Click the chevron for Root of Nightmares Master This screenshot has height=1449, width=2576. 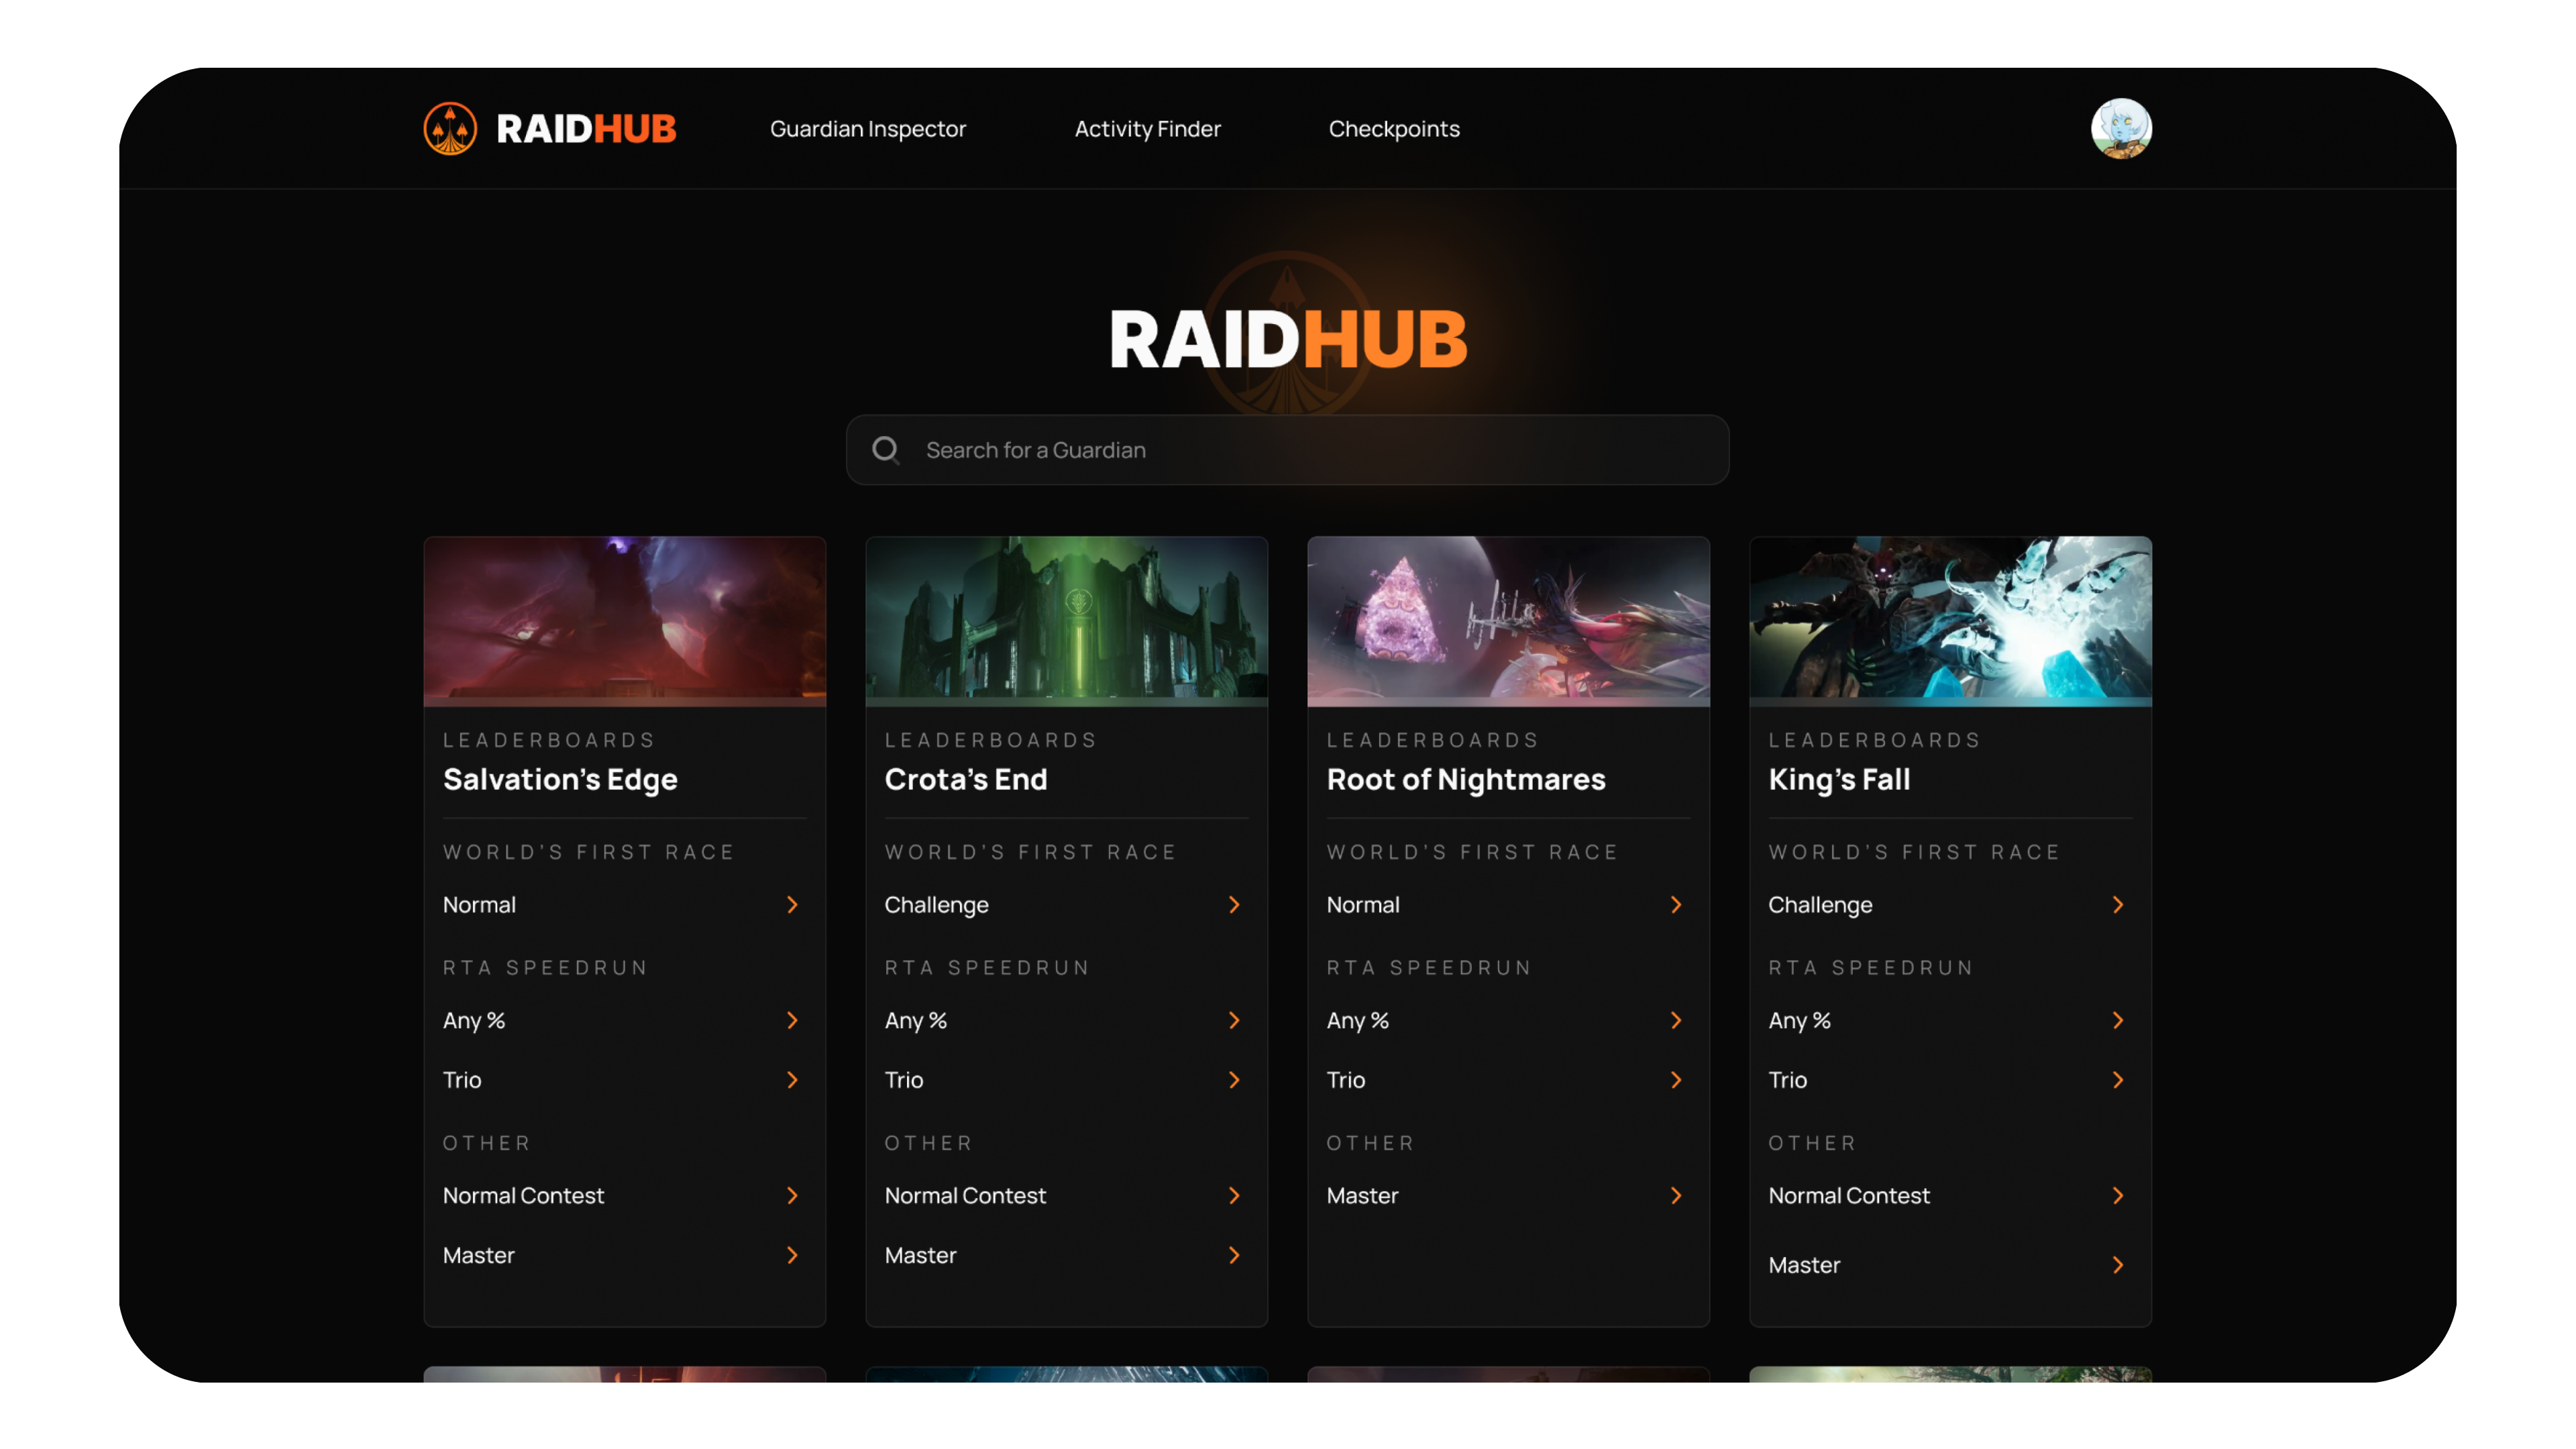point(1676,1196)
